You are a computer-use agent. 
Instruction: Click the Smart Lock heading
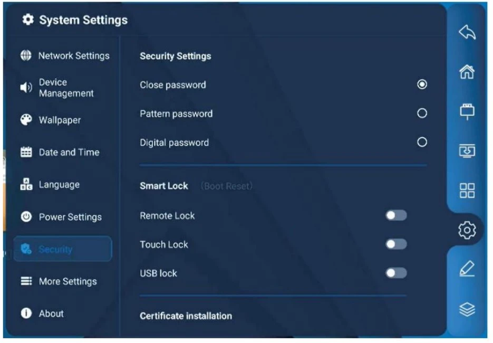tap(164, 186)
